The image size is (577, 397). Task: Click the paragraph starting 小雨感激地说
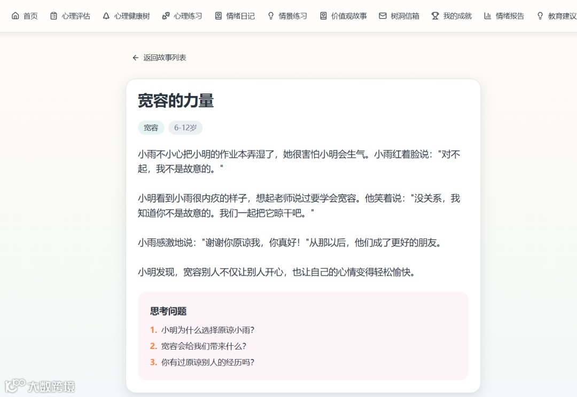click(x=290, y=243)
